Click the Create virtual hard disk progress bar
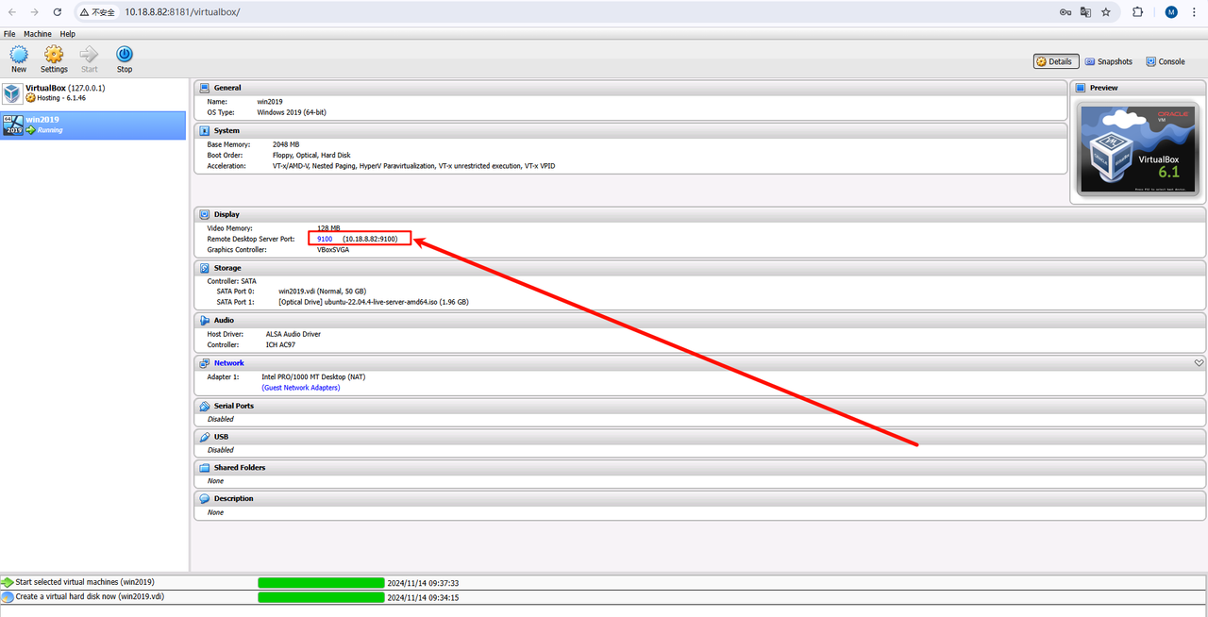This screenshot has width=1208, height=617. coord(321,597)
